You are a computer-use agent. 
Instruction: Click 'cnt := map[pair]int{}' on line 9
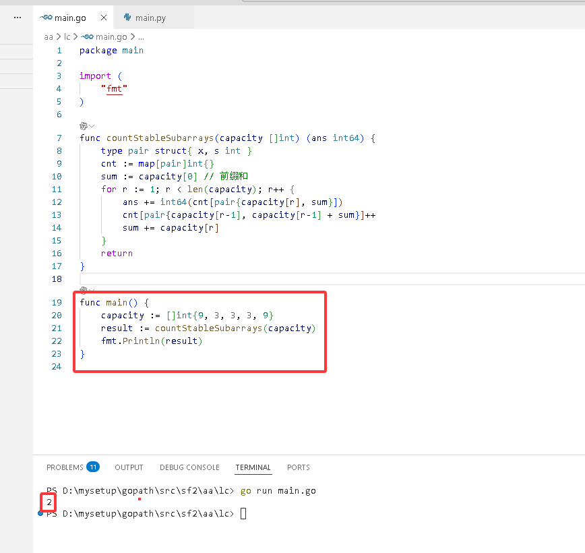point(158,164)
